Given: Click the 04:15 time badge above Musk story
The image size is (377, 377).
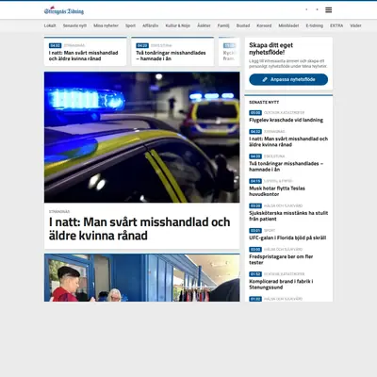Looking at the screenshot, I should (x=255, y=181).
